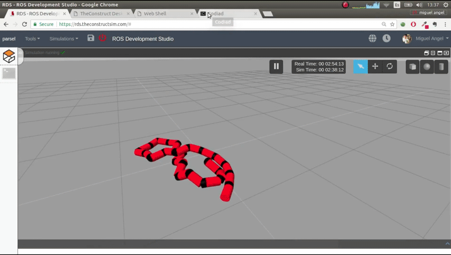
Task: Click the parsel project name
Action: click(x=9, y=38)
